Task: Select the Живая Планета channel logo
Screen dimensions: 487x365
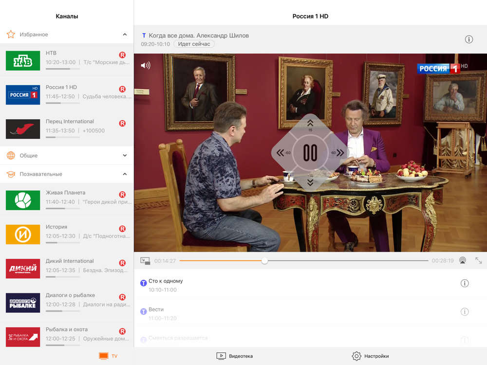Action: [x=23, y=200]
